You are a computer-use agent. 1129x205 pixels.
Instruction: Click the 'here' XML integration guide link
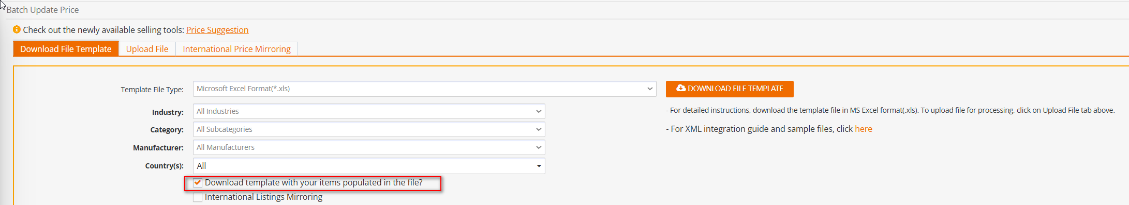coord(864,129)
